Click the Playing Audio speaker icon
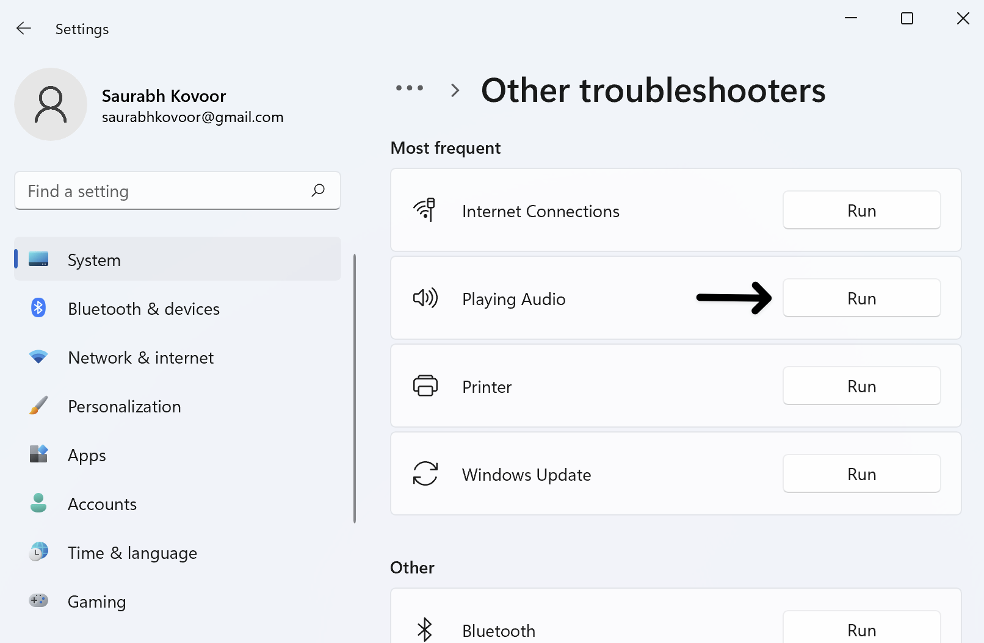 click(x=425, y=298)
